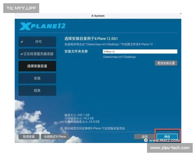Click the checkmark beside 正在检查服务器连接

(22, 54)
